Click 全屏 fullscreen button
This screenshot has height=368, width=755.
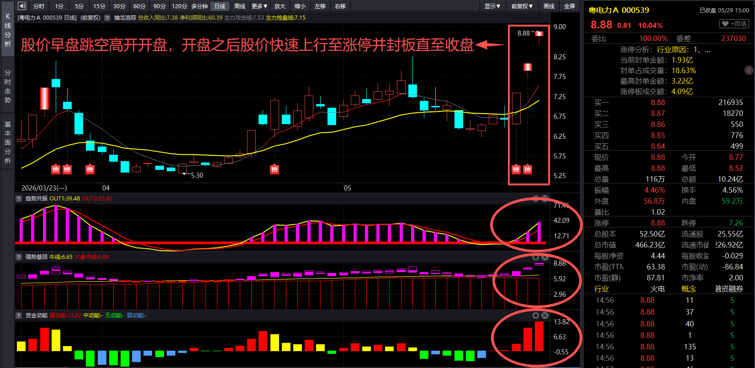coord(570,6)
